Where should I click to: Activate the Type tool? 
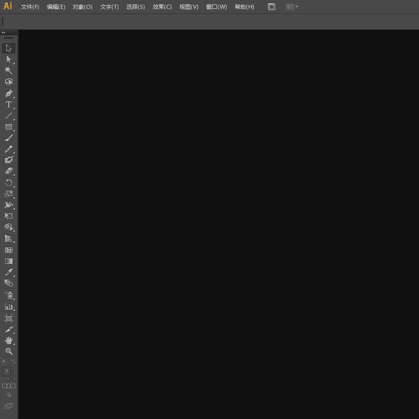pos(9,105)
